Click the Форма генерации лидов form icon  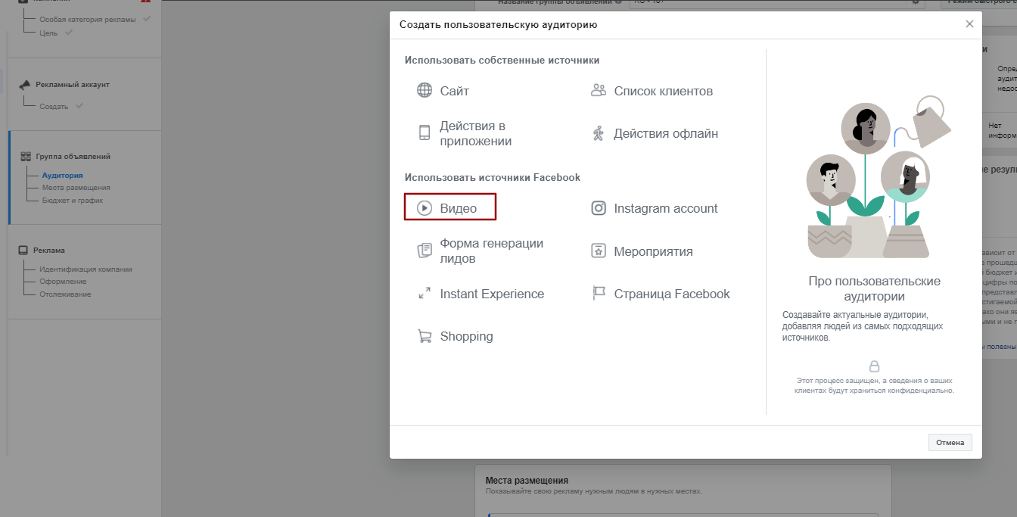pyautogui.click(x=425, y=251)
